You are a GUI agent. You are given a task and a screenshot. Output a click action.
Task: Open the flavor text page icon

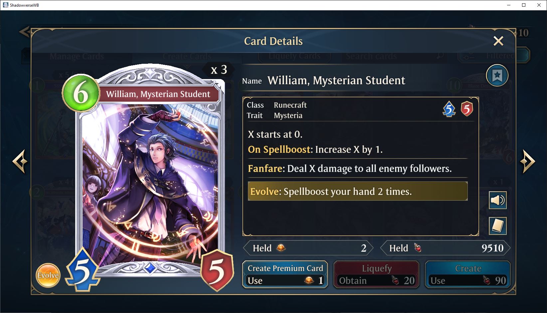pos(497,226)
